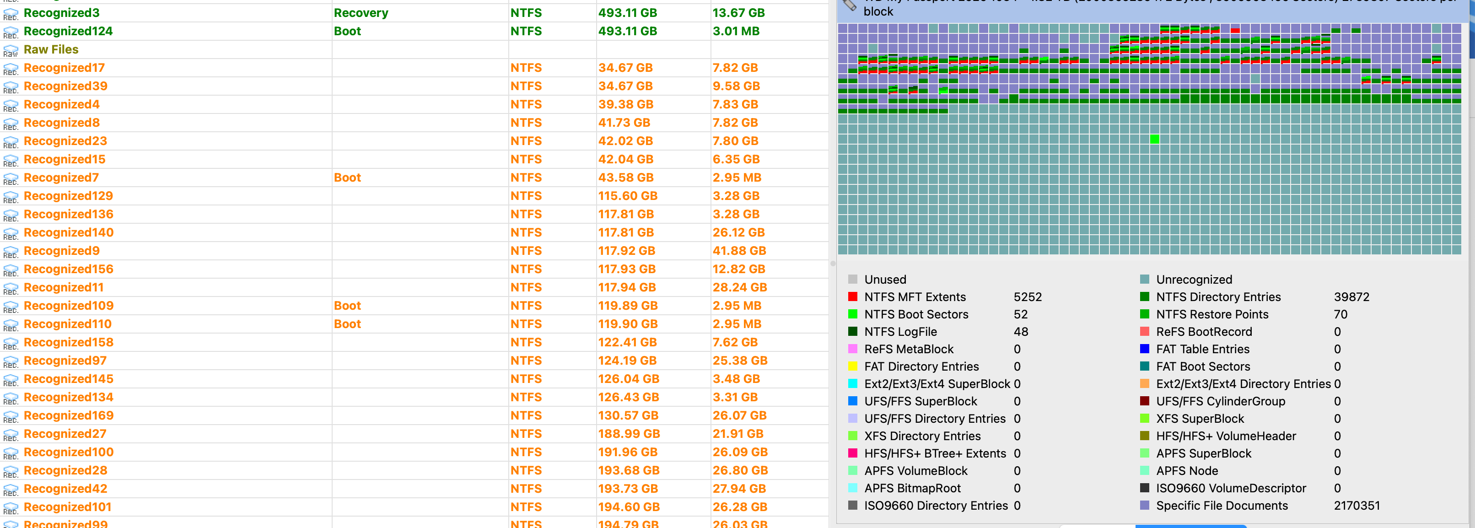Click the olive HFS/HFS+ VolumeHeader swatch
1475x528 pixels.
point(1145,436)
